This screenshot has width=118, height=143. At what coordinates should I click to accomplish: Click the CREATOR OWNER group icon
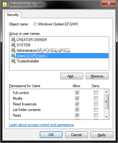coord(13,40)
